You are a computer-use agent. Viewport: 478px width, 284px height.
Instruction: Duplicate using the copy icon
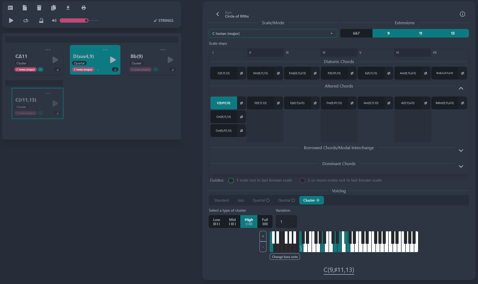point(54,8)
